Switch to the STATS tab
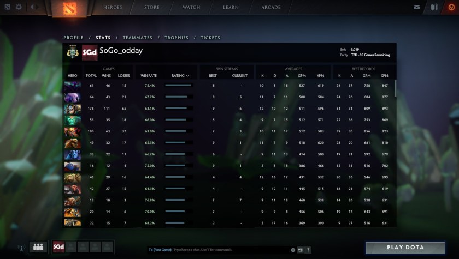 (103, 38)
